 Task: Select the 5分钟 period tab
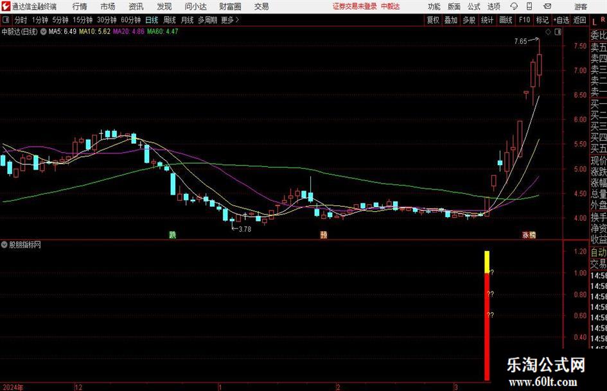60,20
